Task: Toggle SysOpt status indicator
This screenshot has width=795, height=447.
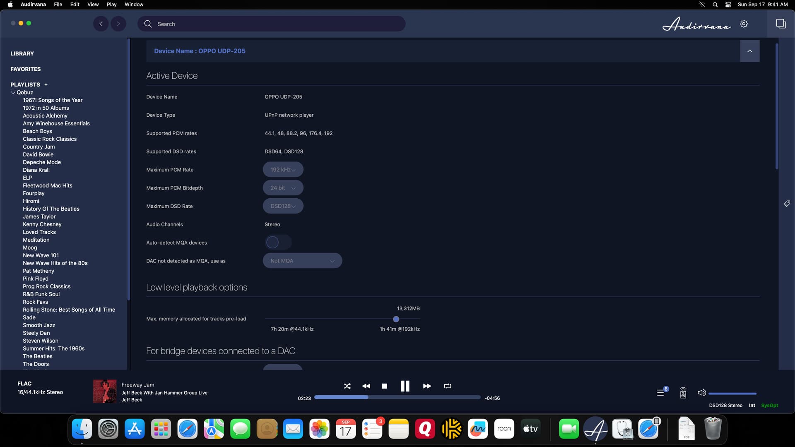Action: click(769, 406)
